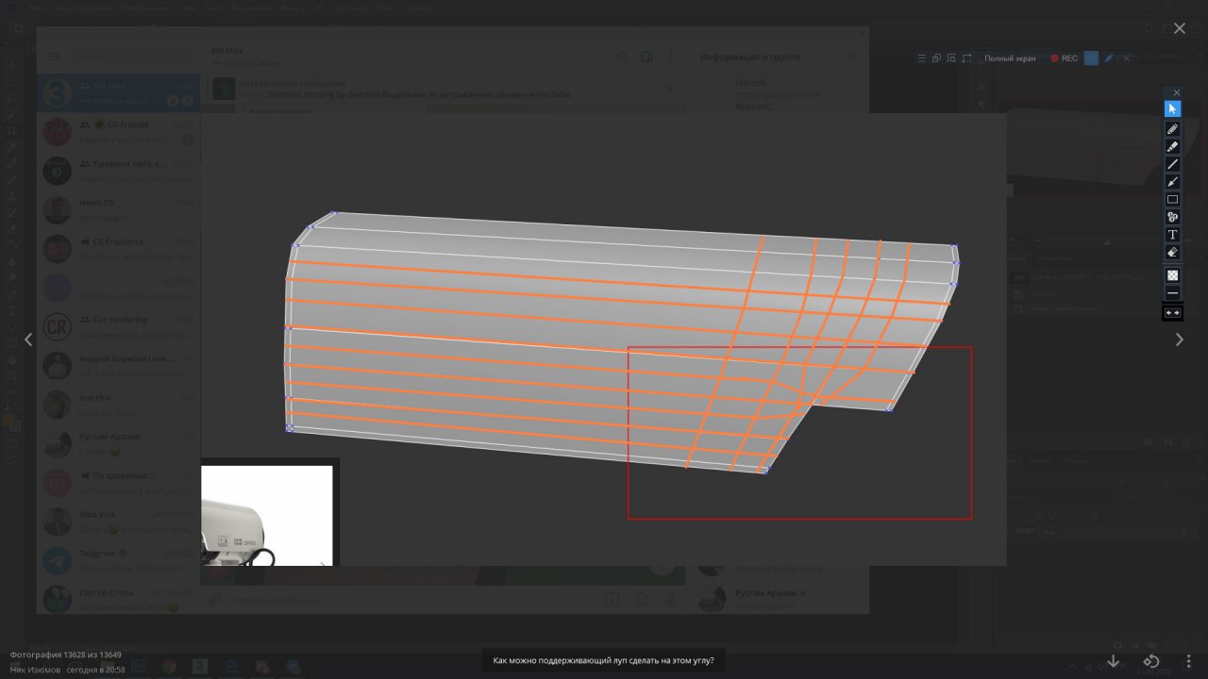
Task: Click microphone icon in dimmed Telegram
Action: pyautogui.click(x=670, y=599)
